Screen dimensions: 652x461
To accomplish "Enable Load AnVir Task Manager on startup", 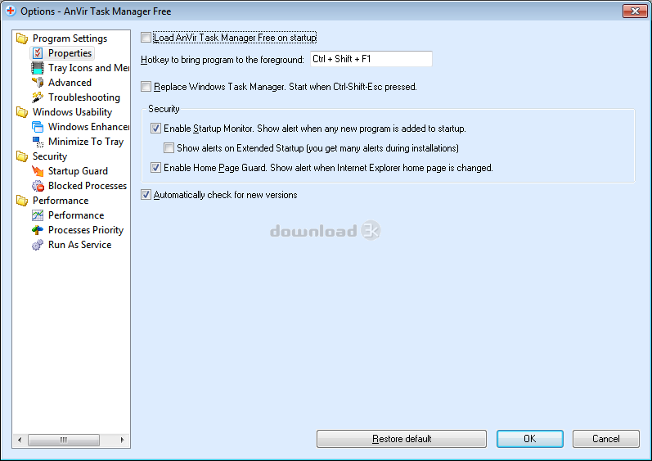I will pyautogui.click(x=146, y=38).
